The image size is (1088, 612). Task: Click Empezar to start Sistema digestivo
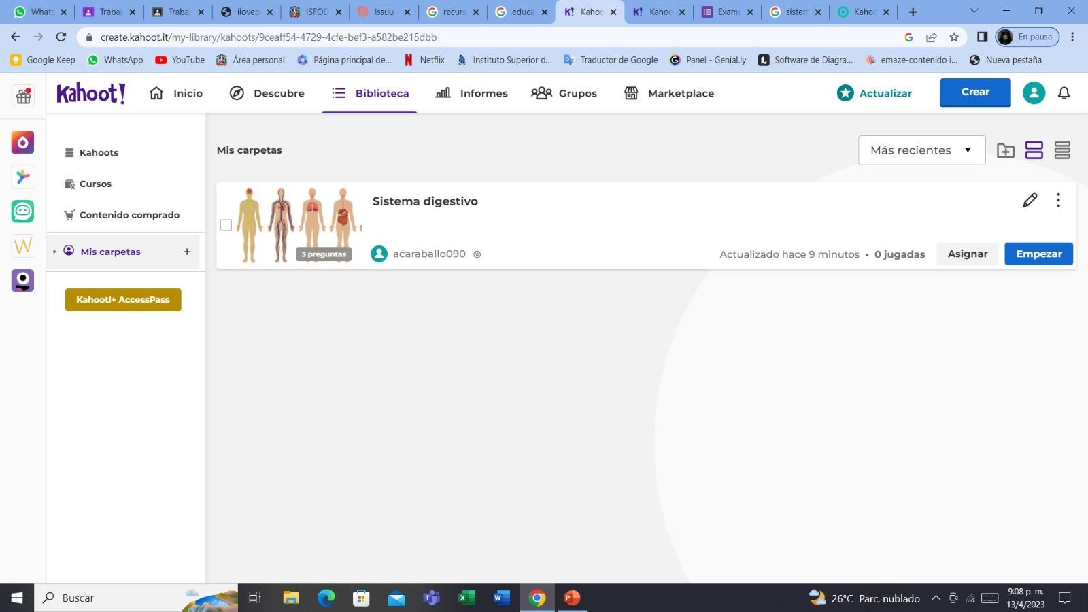1038,254
